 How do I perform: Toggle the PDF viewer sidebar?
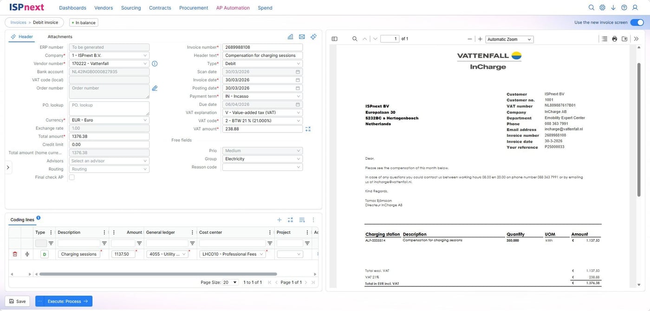click(x=334, y=39)
